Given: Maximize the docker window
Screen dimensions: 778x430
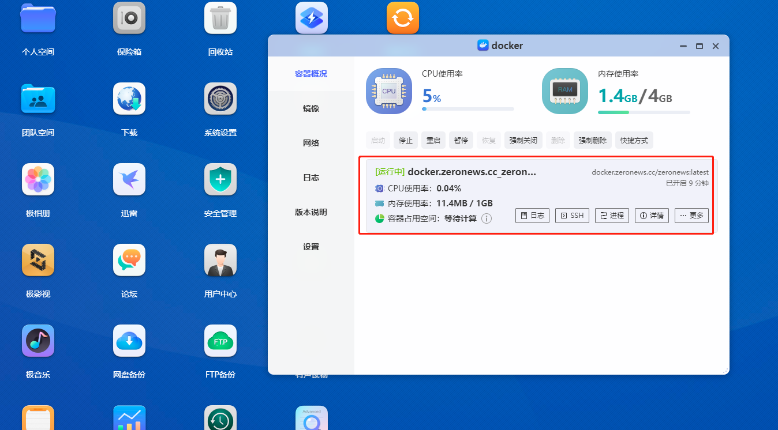Looking at the screenshot, I should pos(700,46).
